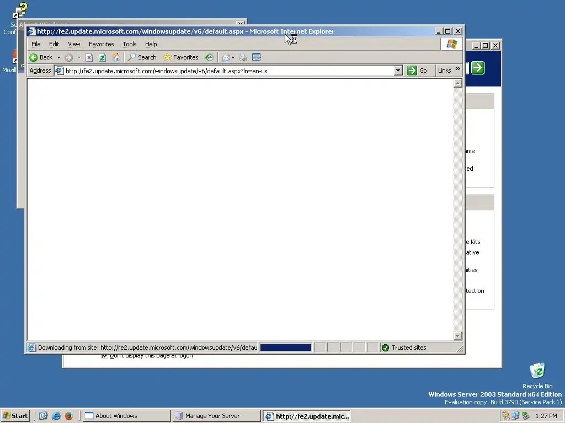Open the Favorites star toolbar button

[x=181, y=57]
